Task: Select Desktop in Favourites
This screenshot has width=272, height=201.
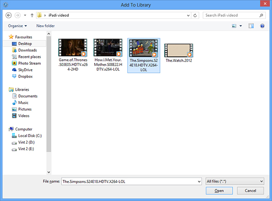Action: tap(24, 44)
